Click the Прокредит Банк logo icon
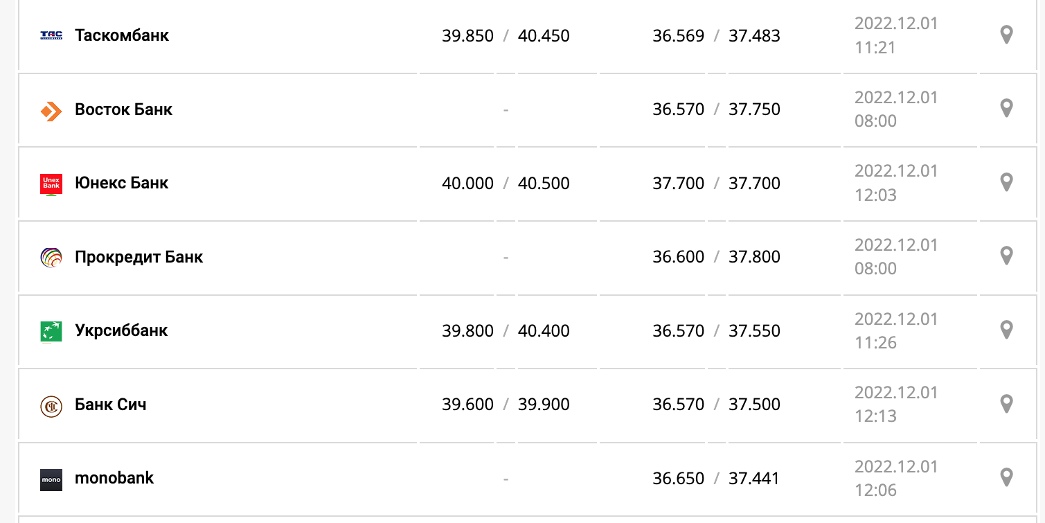 tap(51, 258)
